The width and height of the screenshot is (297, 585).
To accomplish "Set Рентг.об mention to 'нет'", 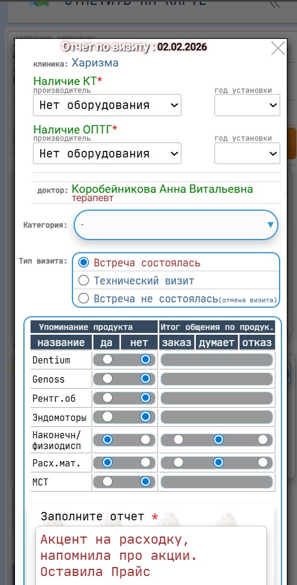I will click(x=145, y=398).
